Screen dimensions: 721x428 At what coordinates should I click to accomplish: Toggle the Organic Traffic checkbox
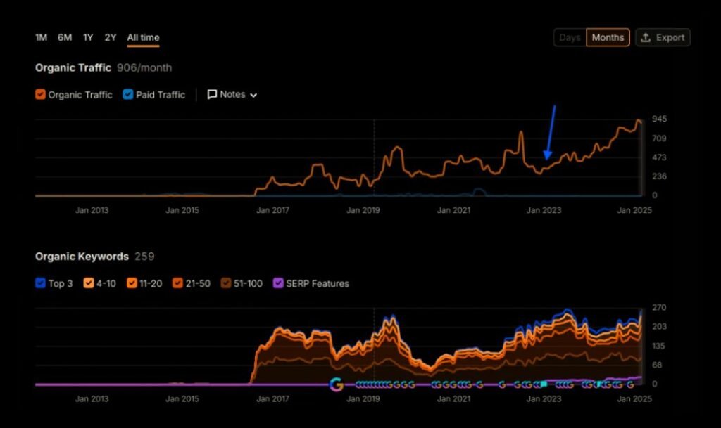(x=40, y=95)
